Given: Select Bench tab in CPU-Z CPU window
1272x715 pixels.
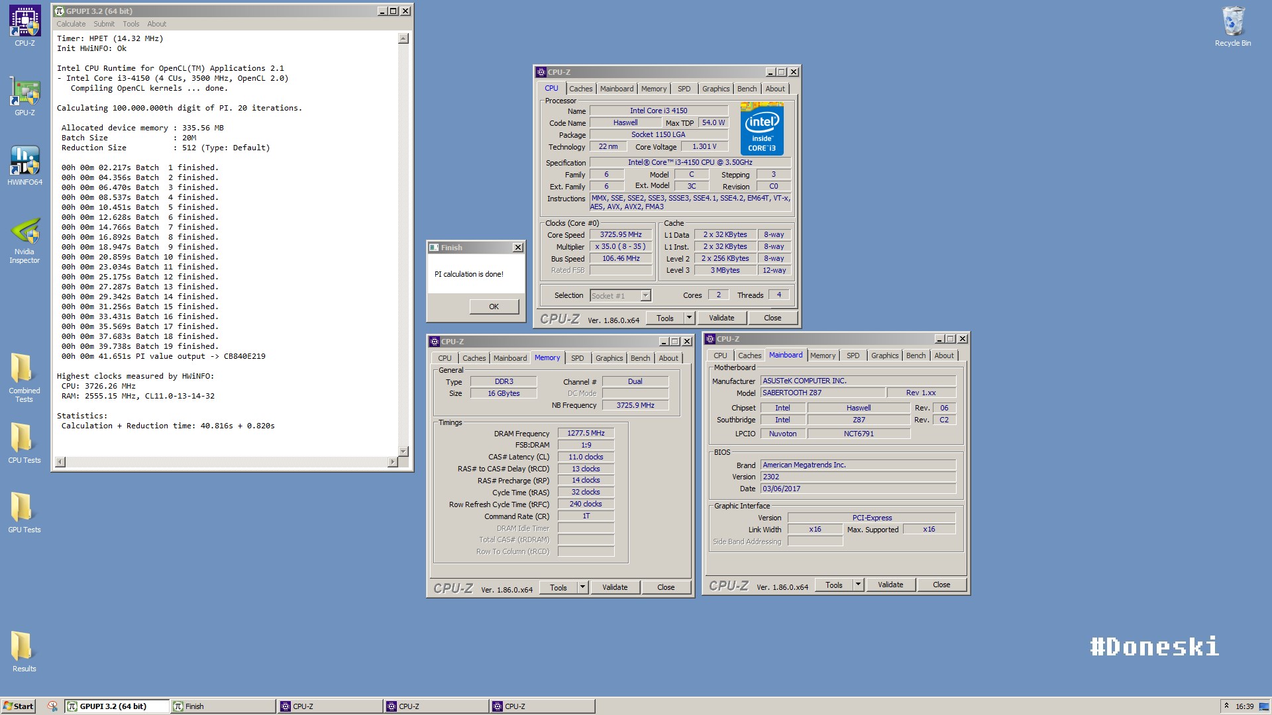Looking at the screenshot, I should click(747, 89).
